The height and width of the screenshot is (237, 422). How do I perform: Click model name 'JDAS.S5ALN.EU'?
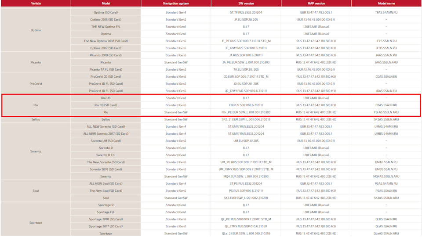pyautogui.click(x=386, y=91)
